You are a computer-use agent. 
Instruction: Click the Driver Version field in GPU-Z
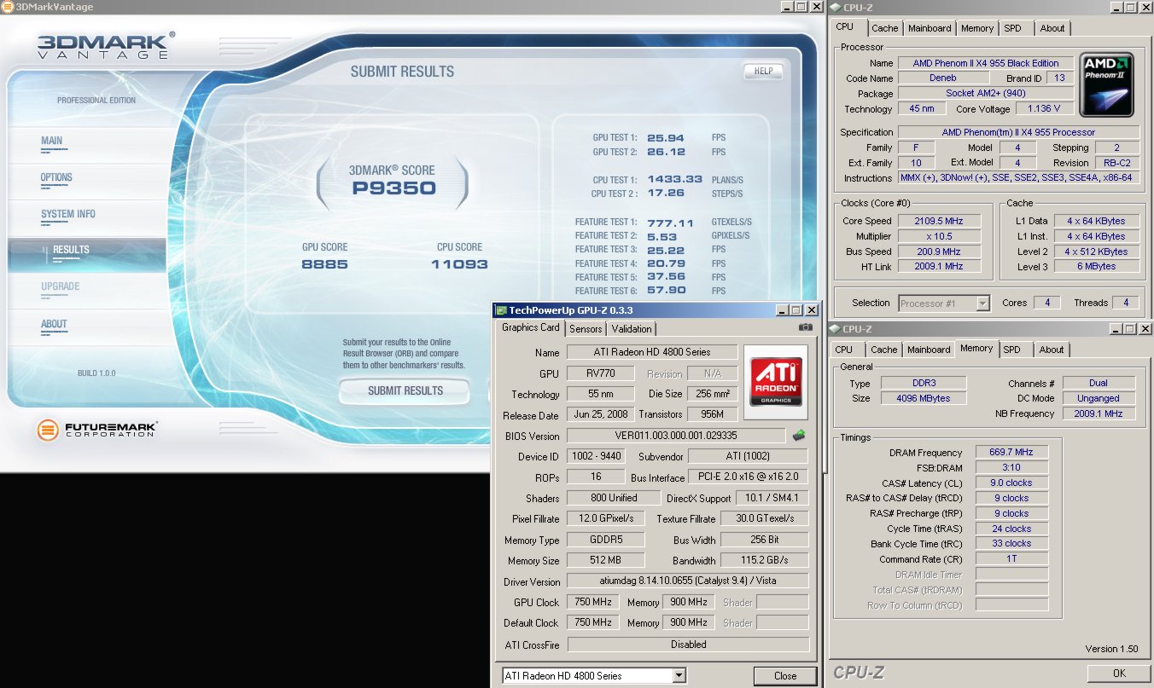tap(687, 581)
